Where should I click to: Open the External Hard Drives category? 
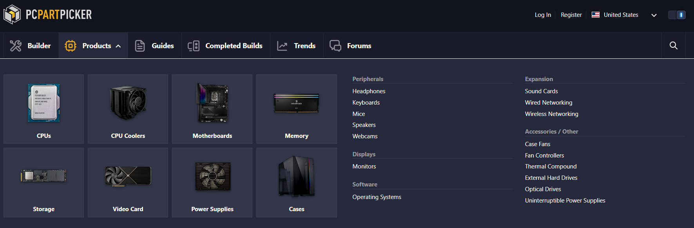click(551, 178)
